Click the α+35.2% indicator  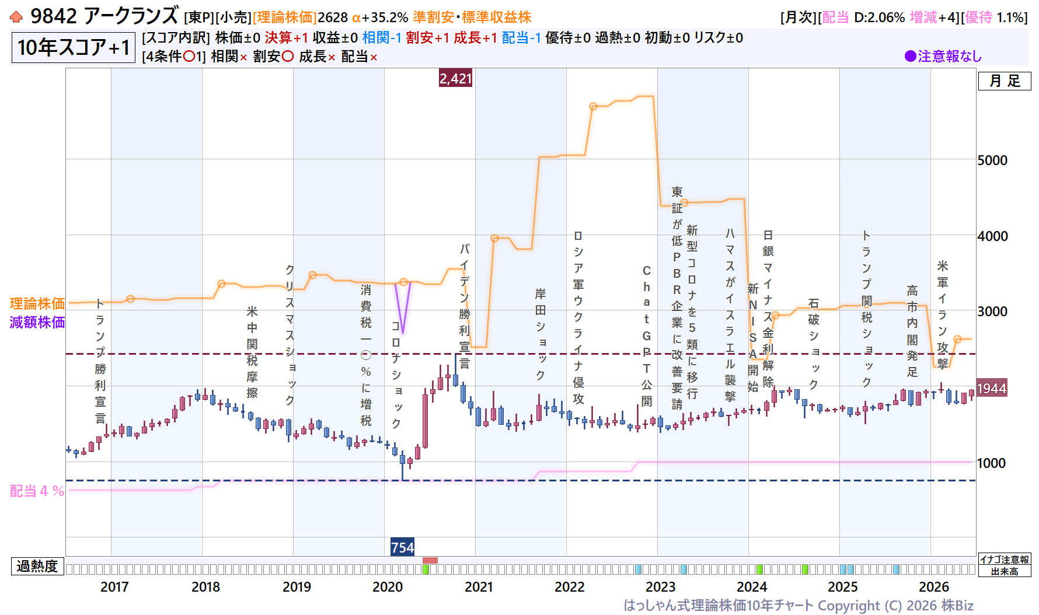[x=380, y=18]
